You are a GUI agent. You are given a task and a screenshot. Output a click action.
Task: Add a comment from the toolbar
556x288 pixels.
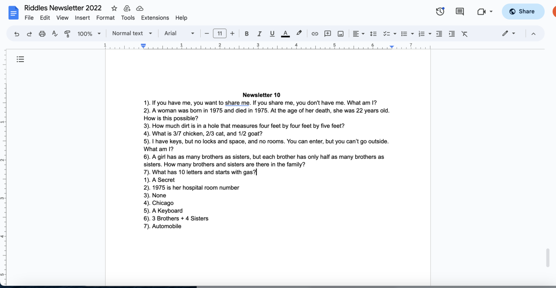[328, 33]
